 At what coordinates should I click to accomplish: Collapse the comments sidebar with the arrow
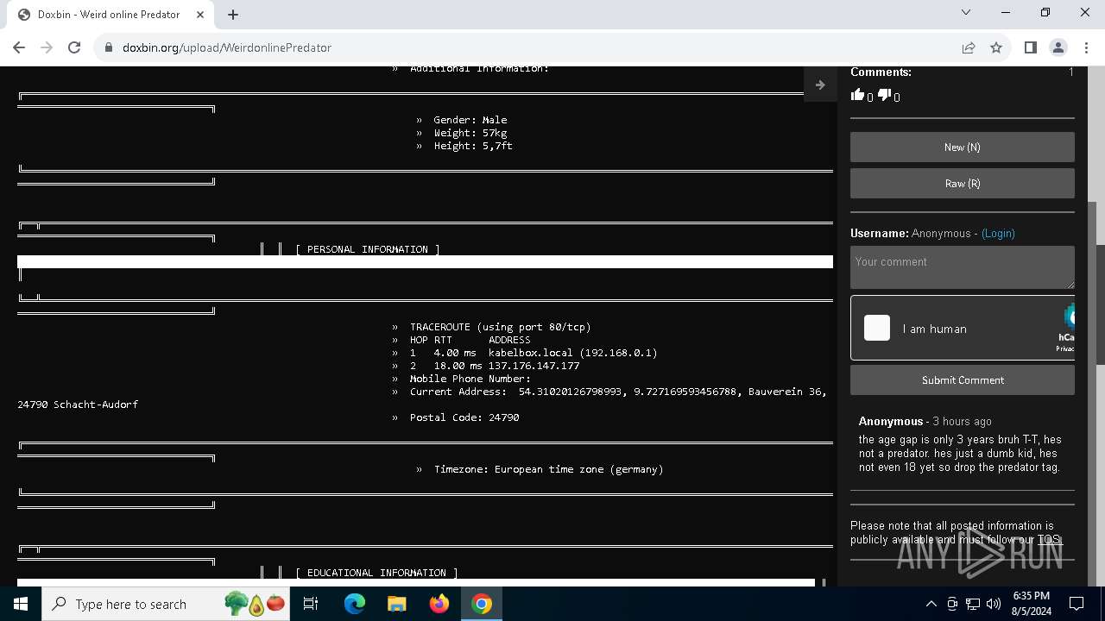tap(820, 85)
